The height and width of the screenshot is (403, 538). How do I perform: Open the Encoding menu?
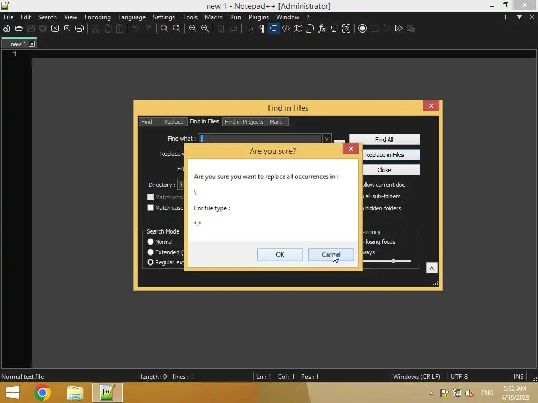(97, 17)
